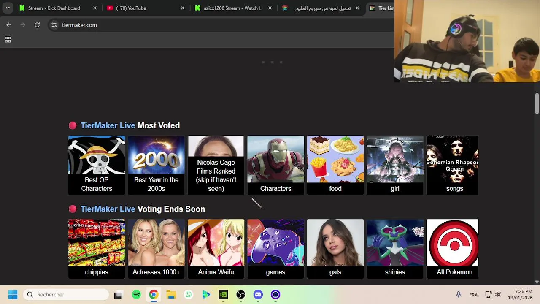Open the volume tray icon

click(x=498, y=295)
